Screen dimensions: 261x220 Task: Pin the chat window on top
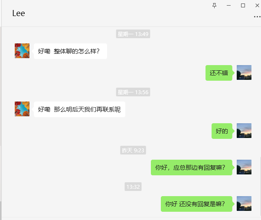coord(214,6)
